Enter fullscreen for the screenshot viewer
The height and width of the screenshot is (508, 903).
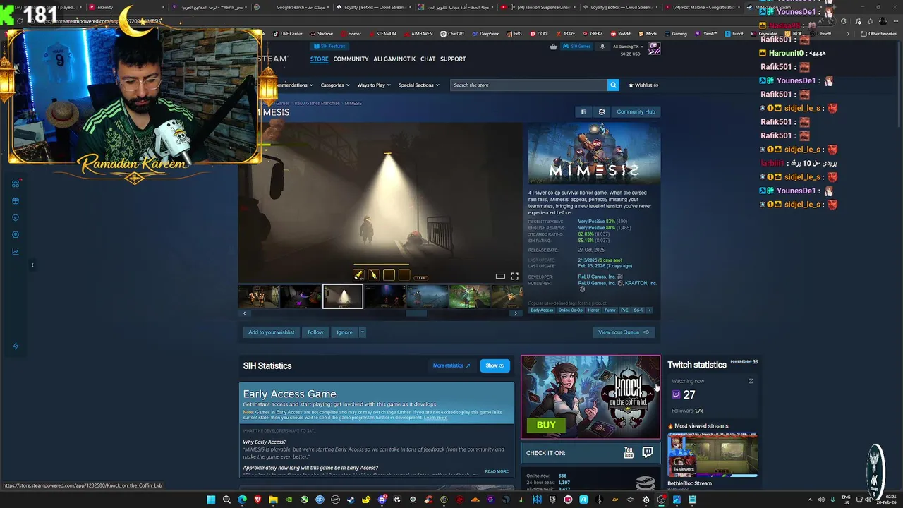(514, 276)
